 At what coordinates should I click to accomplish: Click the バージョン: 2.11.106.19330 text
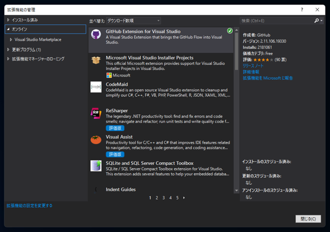click(x=265, y=41)
